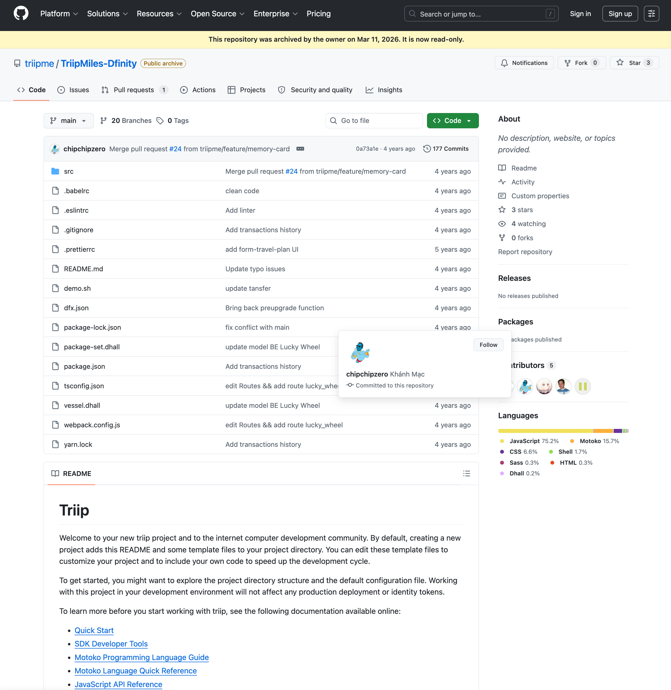This screenshot has width=671, height=690.
Task: Open the Motoko Programming Language Guide link
Action: tap(142, 658)
